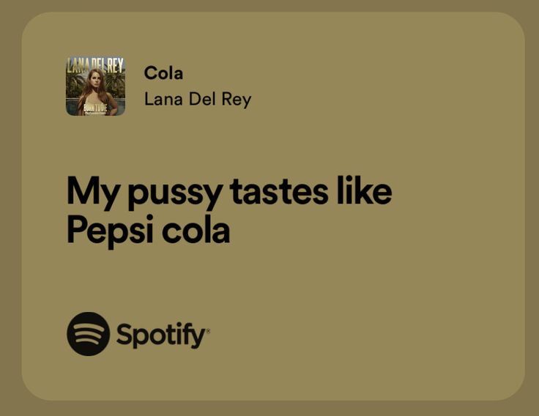This screenshot has height=416, width=539.
Task: Click the Spotify wordmark text
Action: 161,335
